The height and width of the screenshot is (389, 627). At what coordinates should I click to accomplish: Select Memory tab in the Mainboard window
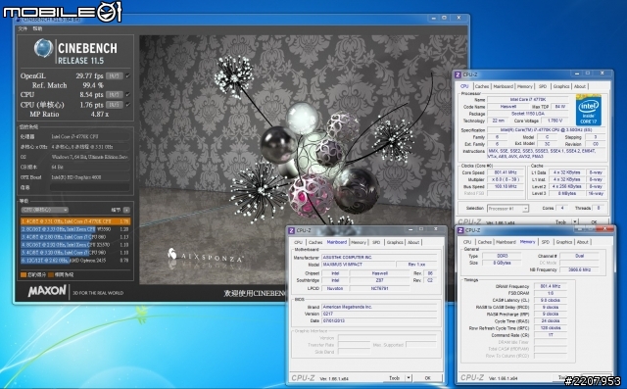pos(359,242)
